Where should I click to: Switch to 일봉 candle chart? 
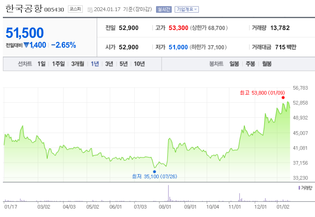[234, 64]
